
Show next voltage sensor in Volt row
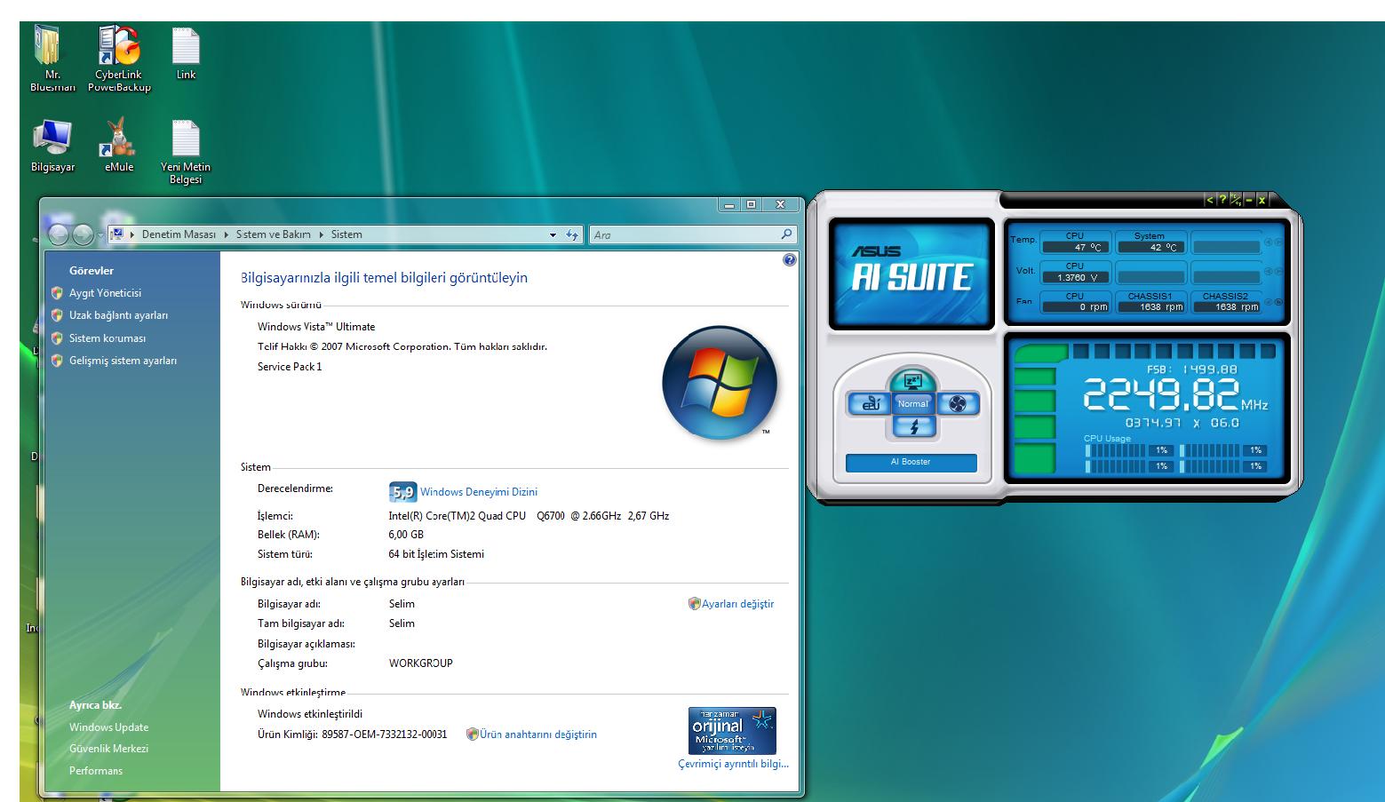[1278, 271]
